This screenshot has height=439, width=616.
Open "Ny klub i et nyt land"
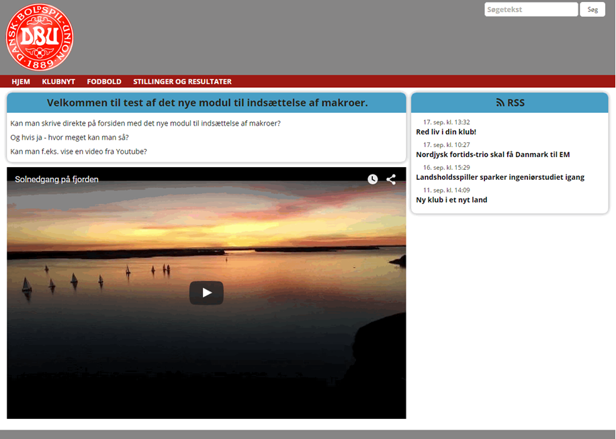(x=451, y=200)
